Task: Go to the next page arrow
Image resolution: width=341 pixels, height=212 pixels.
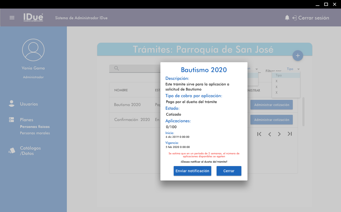Action: (x=279, y=134)
